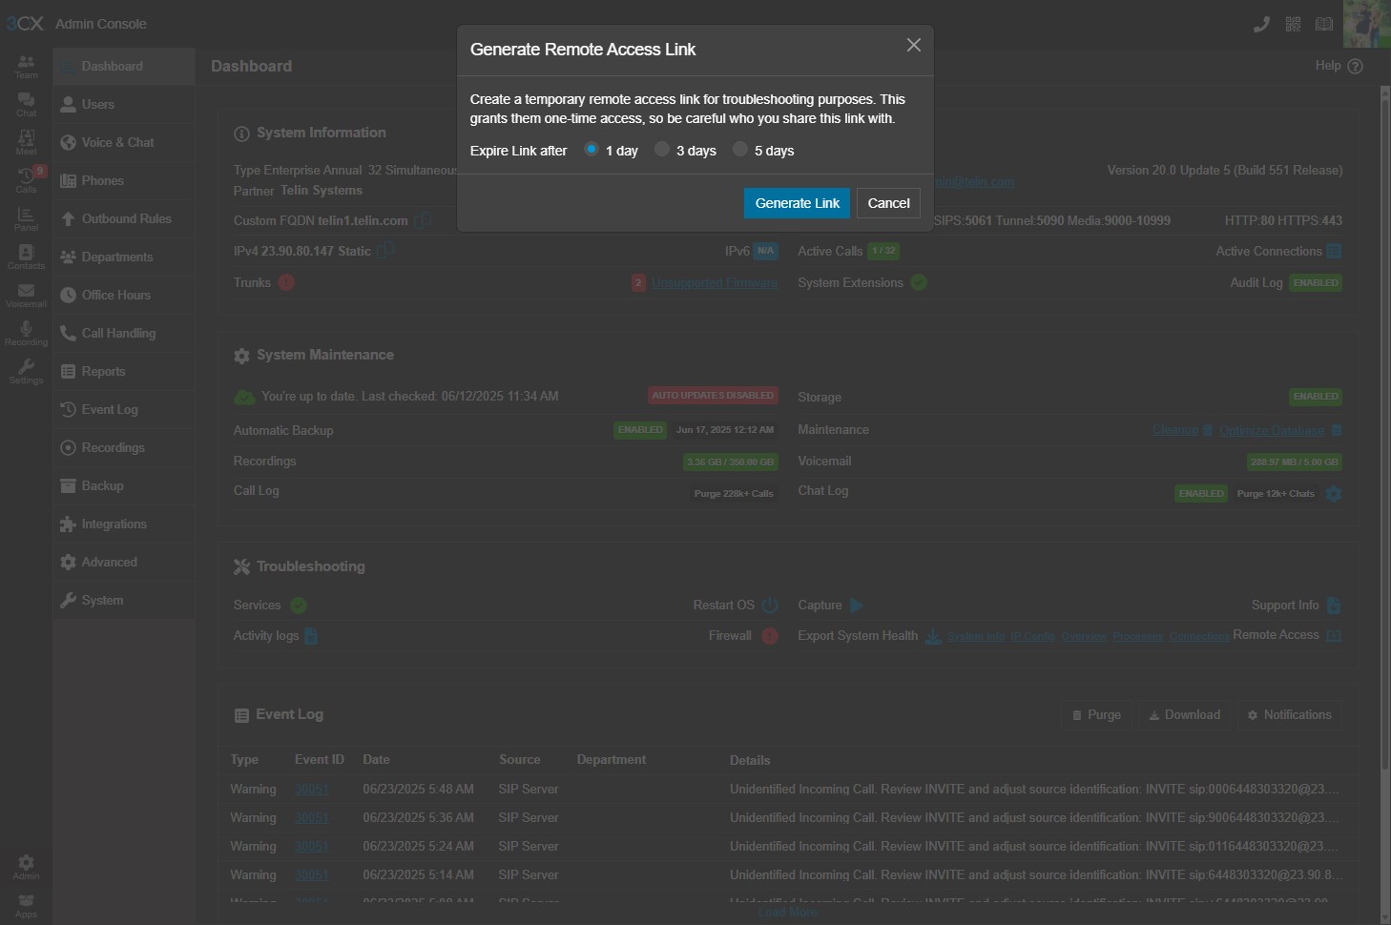
Task: Open the Admin gear icon at the bottom left
Action: 26,867
